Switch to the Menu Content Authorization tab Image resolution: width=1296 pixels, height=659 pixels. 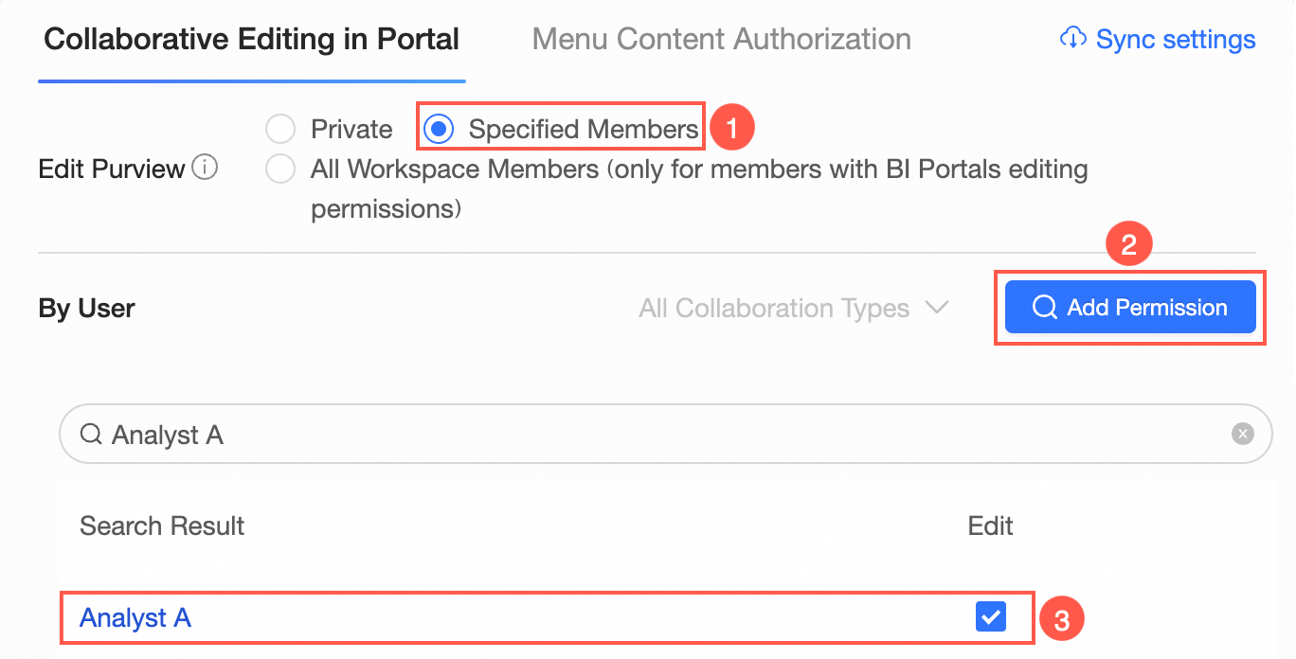tap(721, 40)
